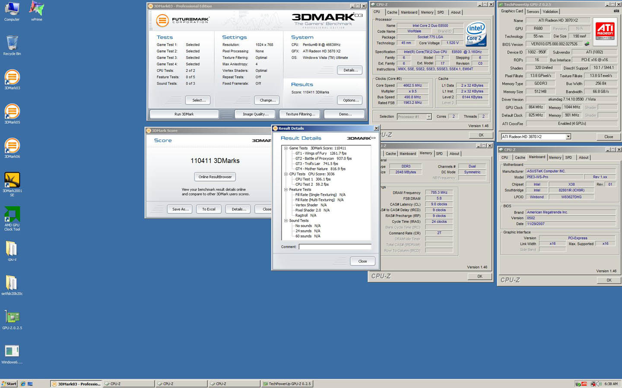Switch to the Sensors tab in GPU-Z
This screenshot has height=388, width=622.
(533, 12)
